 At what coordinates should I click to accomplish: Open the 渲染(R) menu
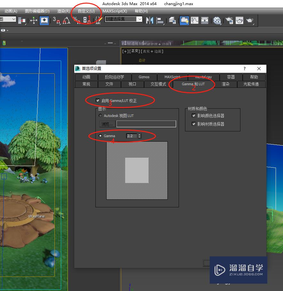[64, 11]
